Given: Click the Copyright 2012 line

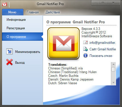Looking at the screenshot, I should 93,32.
